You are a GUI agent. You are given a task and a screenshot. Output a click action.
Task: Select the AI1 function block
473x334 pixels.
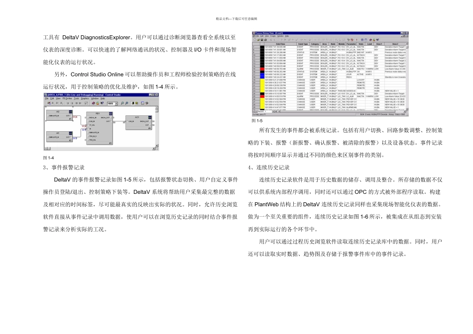point(59,136)
